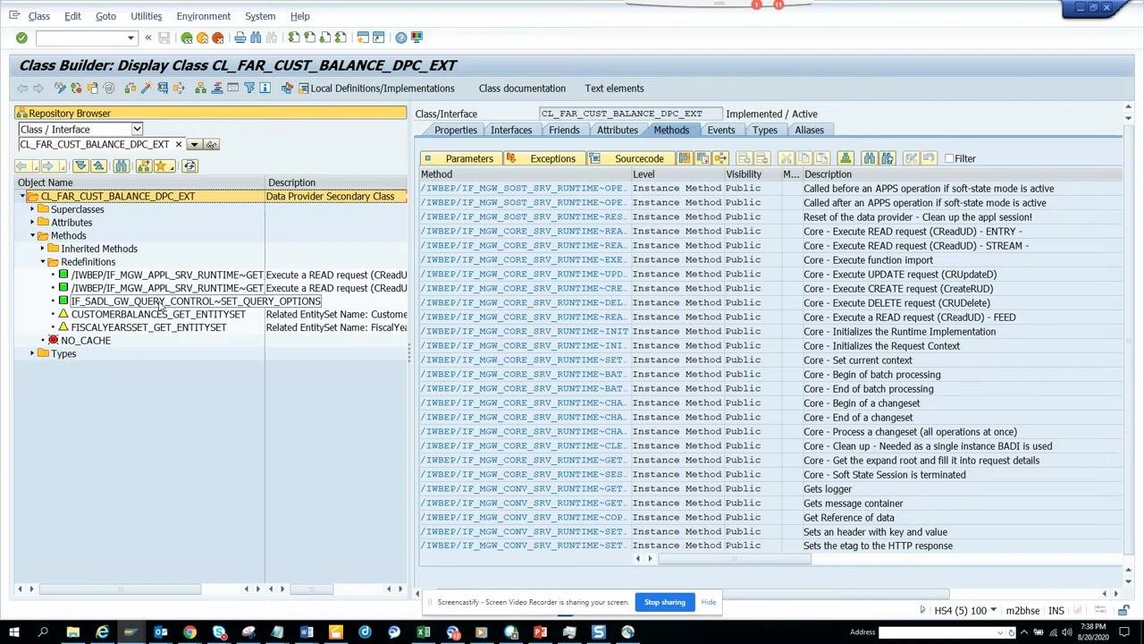Click the Documentation info icon in application toolbar
Viewport: 1144px width, 644px height.
tap(265, 88)
